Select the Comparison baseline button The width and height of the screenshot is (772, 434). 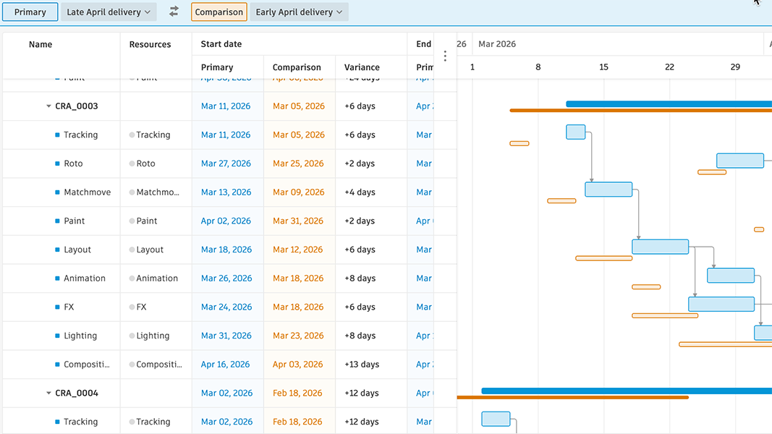click(219, 12)
